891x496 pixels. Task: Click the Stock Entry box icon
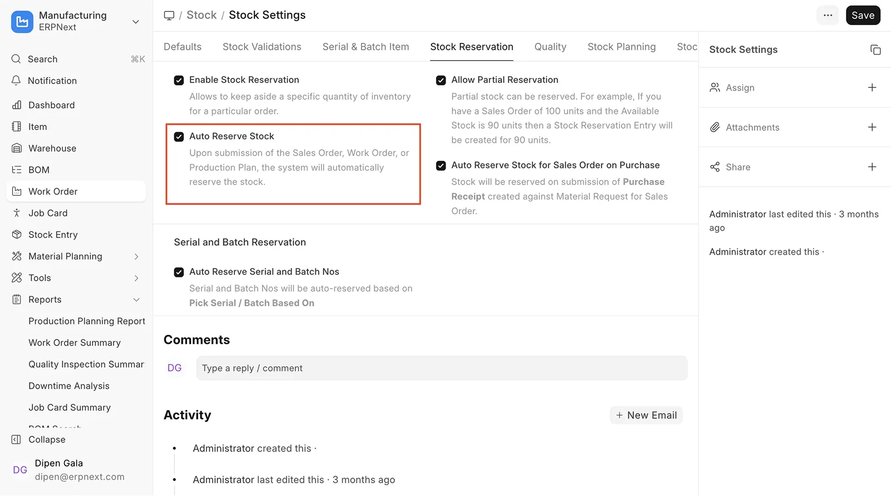[x=17, y=235]
